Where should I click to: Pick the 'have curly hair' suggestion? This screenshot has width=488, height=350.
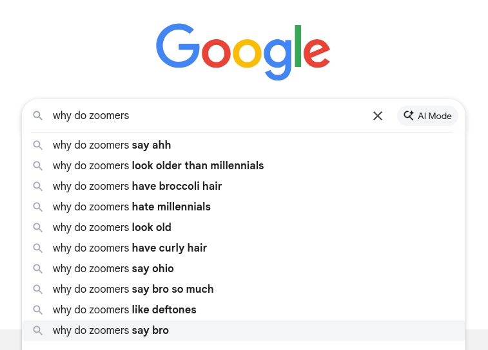point(130,248)
